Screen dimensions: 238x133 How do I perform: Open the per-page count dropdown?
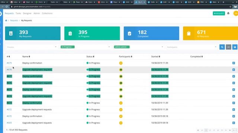click(x=235, y=130)
